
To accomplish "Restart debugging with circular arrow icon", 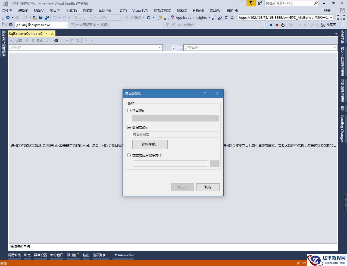I will pyautogui.click(x=283, y=25).
